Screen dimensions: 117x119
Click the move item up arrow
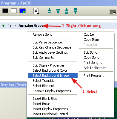[50, 10]
